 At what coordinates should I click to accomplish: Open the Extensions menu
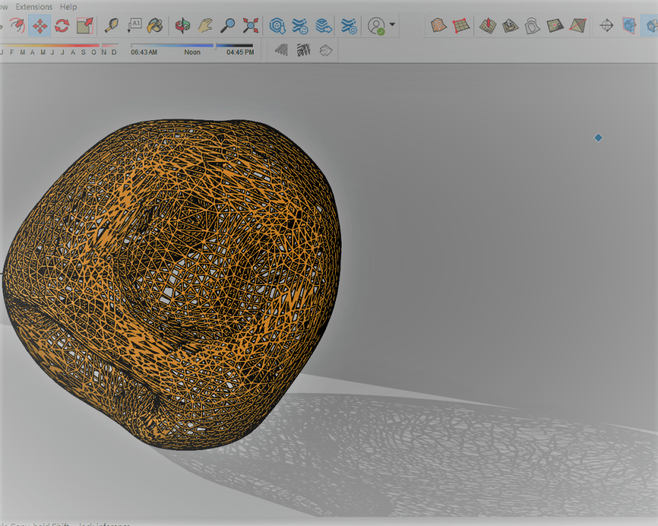[x=34, y=6]
